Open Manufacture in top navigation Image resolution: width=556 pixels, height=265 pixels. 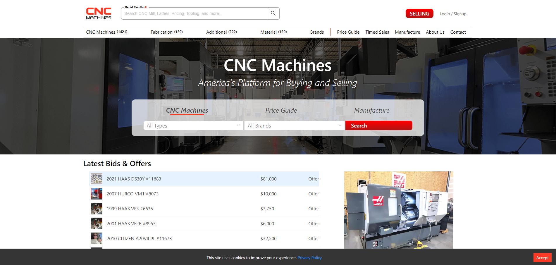point(407,32)
